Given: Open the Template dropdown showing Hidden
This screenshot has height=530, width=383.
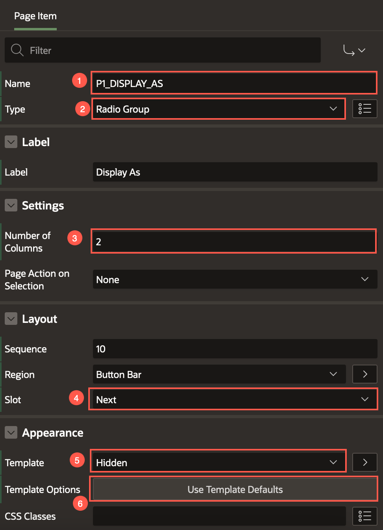Looking at the screenshot, I should coord(219,463).
